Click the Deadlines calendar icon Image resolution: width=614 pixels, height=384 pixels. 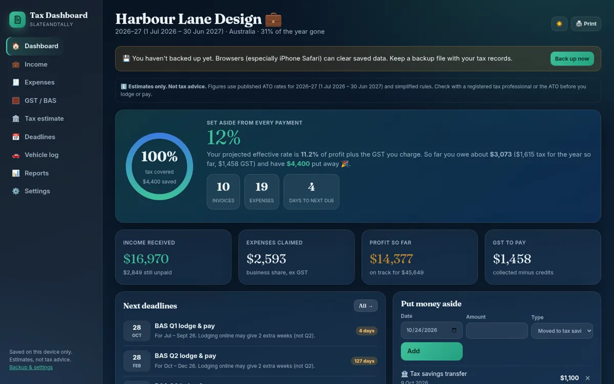click(16, 137)
